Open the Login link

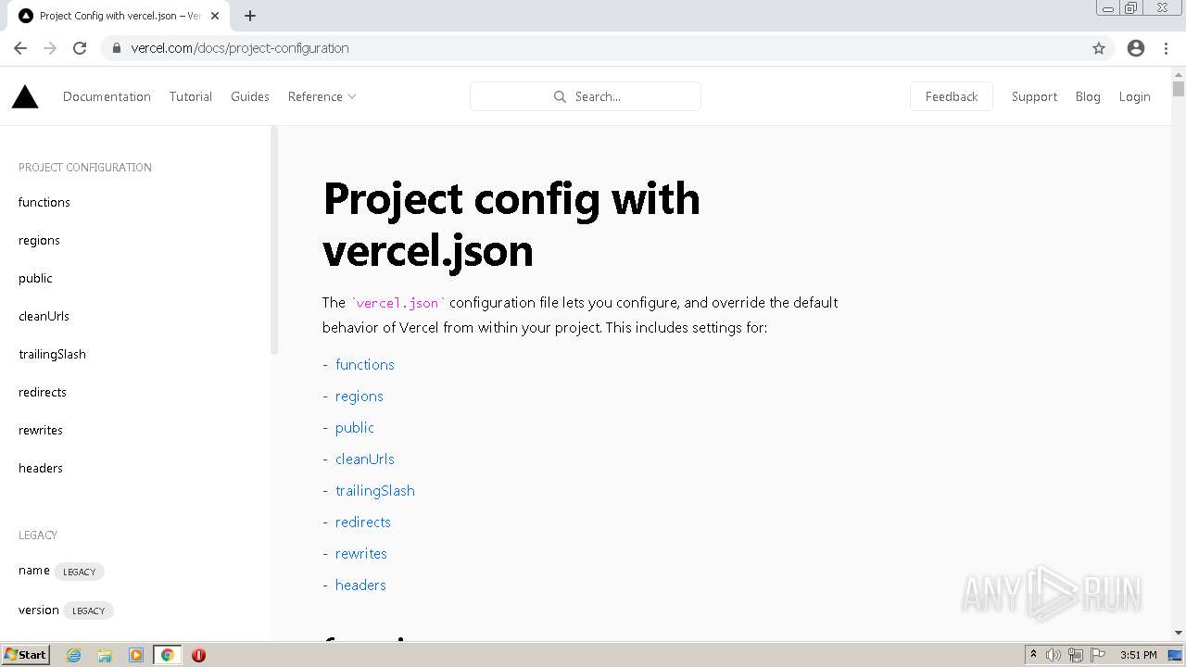pyautogui.click(x=1134, y=96)
